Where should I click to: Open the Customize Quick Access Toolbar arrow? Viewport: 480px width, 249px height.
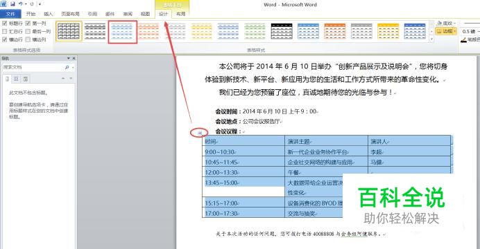pos(40,4)
